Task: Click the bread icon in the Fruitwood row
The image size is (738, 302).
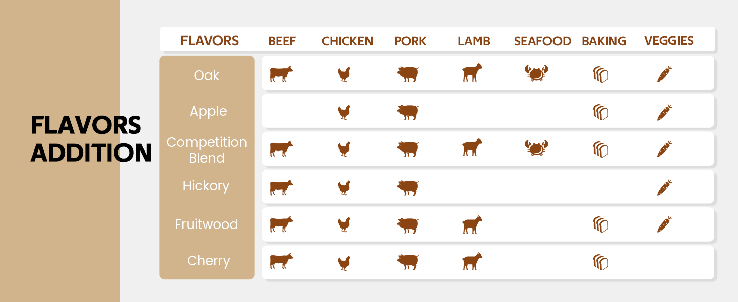Action: coord(600,224)
